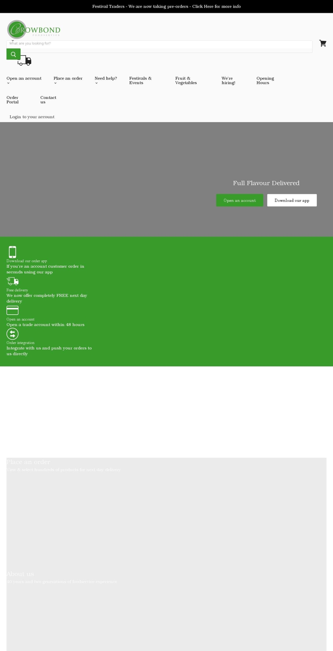333x651 pixels.
Task: Open Festivals & Events menu item
Action: click(140, 81)
